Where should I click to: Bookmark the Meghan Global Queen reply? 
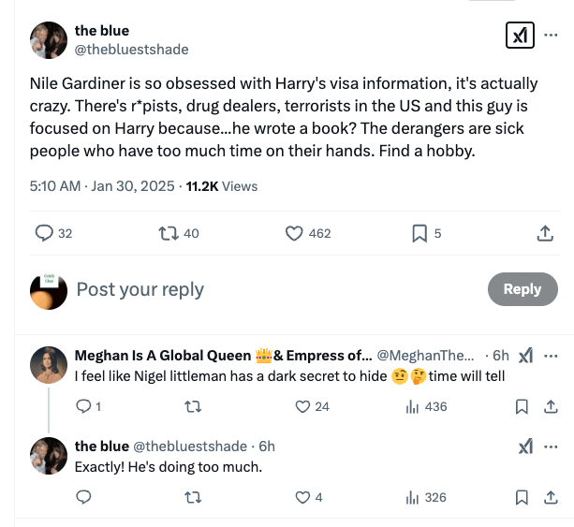[x=522, y=407]
